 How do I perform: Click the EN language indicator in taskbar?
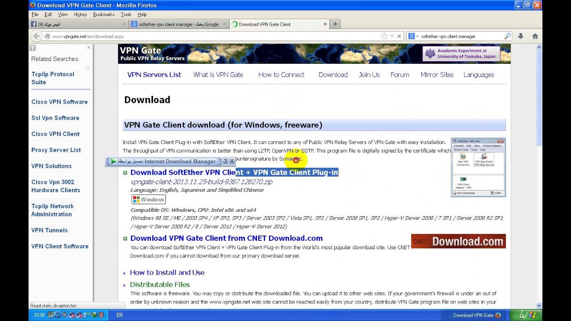point(120,315)
